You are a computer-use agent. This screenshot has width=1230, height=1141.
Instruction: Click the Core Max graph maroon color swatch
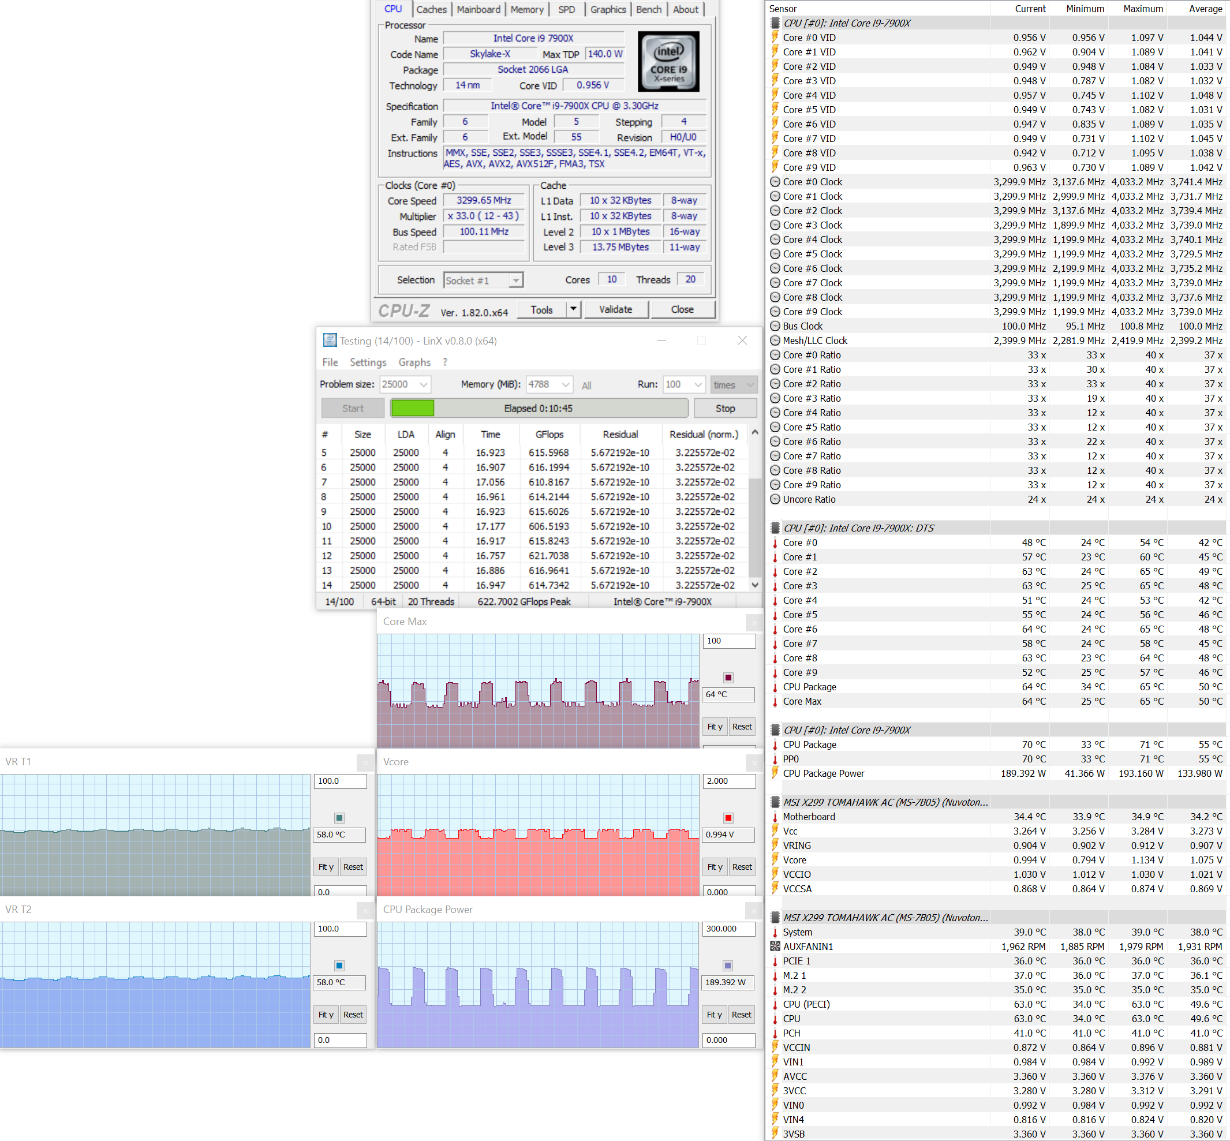tap(728, 678)
